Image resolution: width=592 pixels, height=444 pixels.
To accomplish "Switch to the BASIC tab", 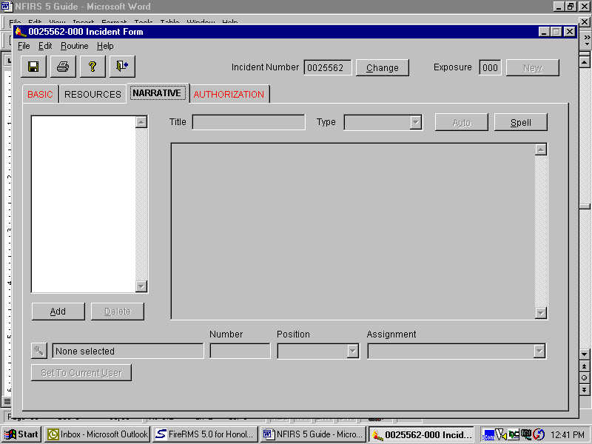I will (40, 95).
